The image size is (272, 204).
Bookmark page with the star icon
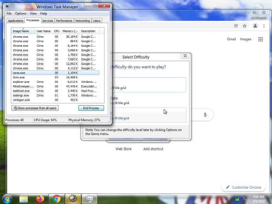pos(245,26)
